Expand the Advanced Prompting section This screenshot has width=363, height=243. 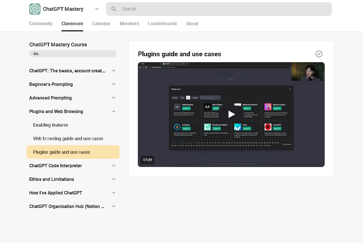[114, 98]
